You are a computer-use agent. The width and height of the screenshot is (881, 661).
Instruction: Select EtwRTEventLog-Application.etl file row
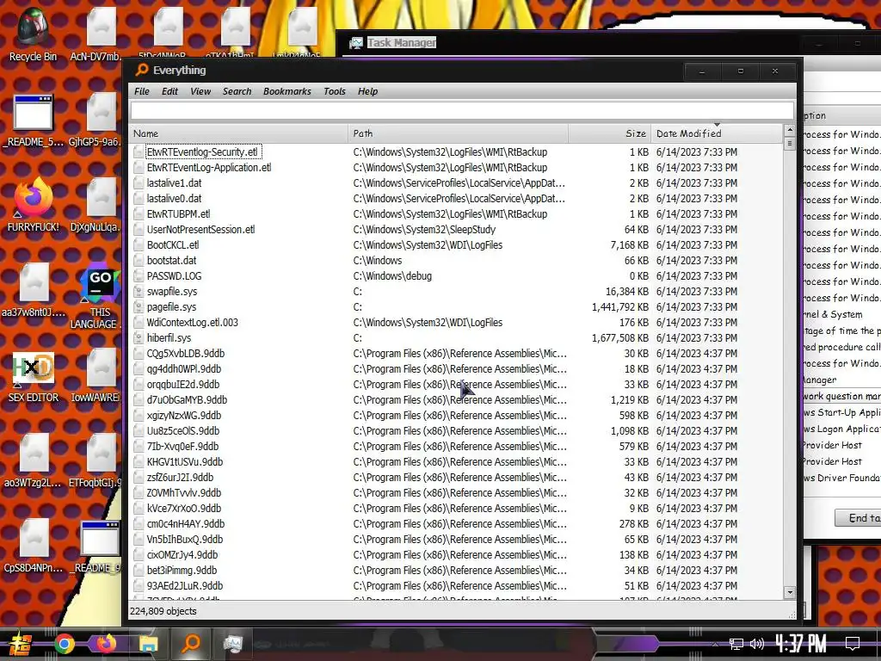[x=456, y=168]
